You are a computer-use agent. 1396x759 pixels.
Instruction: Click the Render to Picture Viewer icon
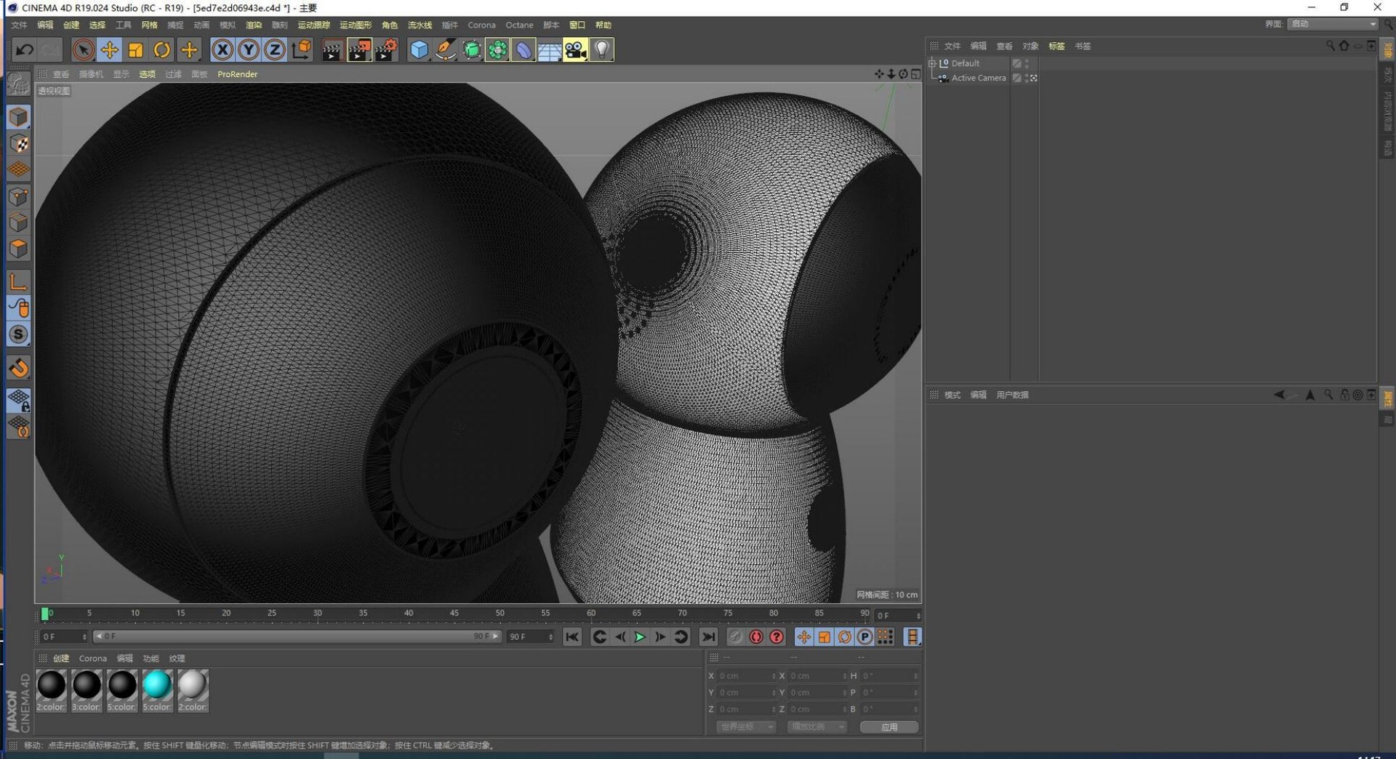359,50
